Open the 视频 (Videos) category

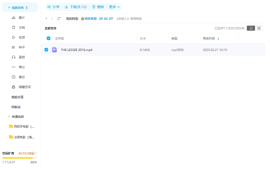pyautogui.click(x=22, y=38)
